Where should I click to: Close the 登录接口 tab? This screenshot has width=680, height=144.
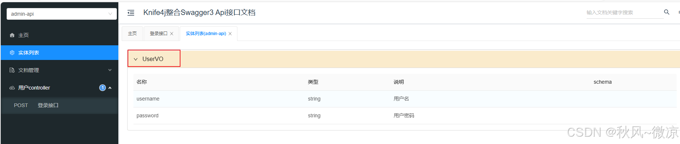[172, 34]
